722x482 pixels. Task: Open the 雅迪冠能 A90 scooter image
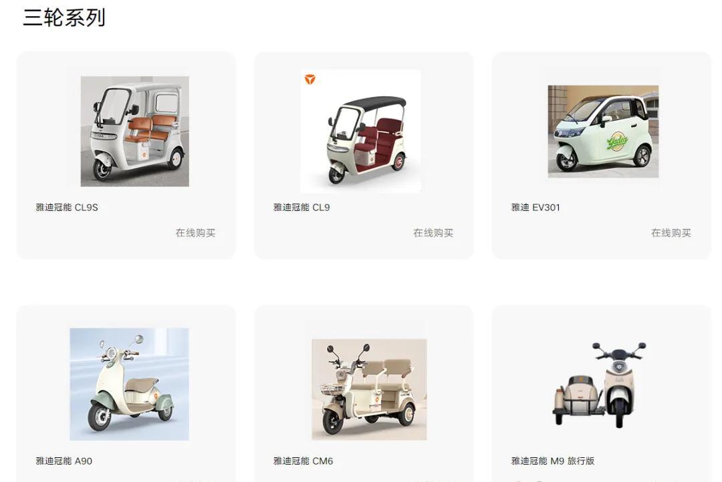130,384
